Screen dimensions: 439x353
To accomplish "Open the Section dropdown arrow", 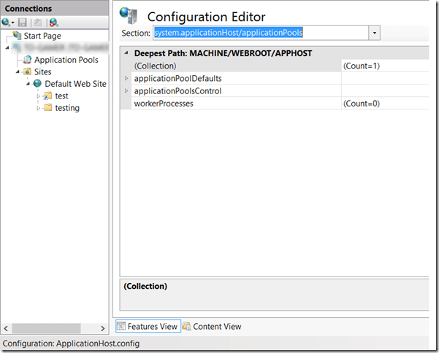I will 375,33.
